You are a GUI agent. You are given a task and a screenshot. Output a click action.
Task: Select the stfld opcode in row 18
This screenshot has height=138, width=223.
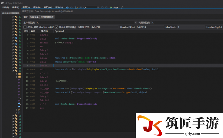pos(43,104)
